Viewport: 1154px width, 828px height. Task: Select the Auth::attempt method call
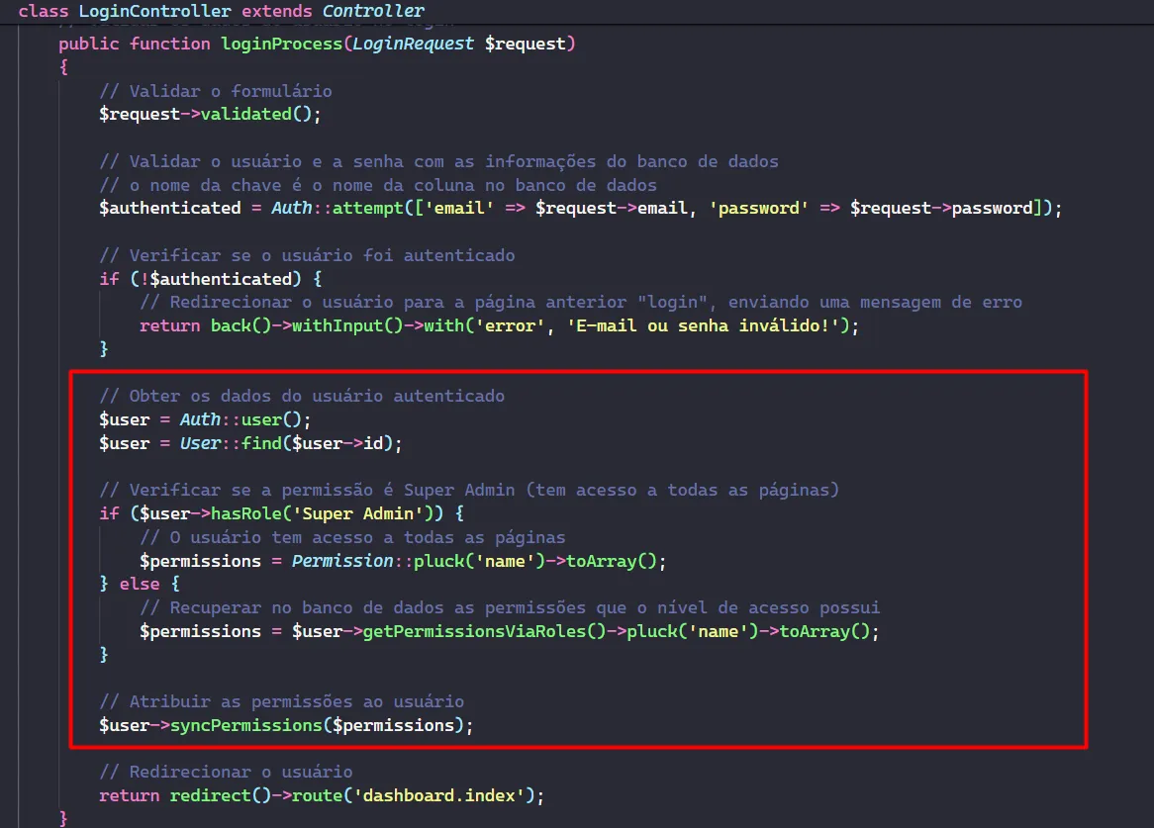(329, 208)
